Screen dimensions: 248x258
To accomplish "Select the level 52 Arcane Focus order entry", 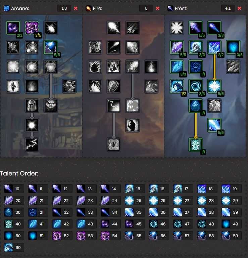I will pyautogui.click(x=62, y=236).
